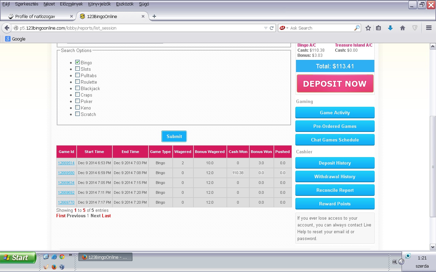Bookmark this page with the star icon
The image size is (436, 272).
coord(368,28)
